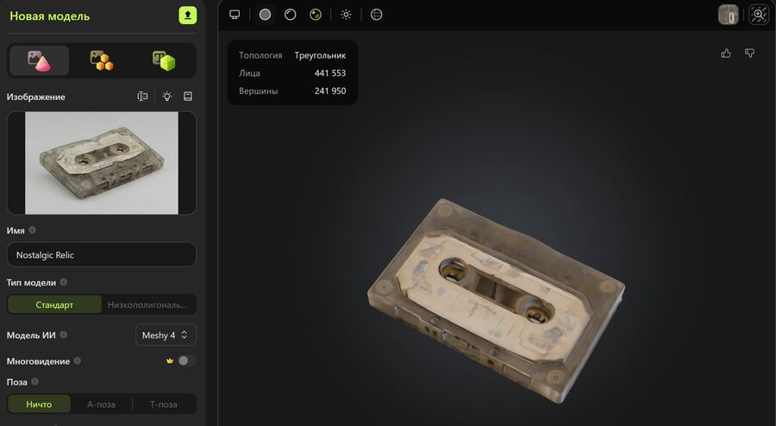Select the Стандарт model type
This screenshot has height=426, width=776.
(54, 304)
